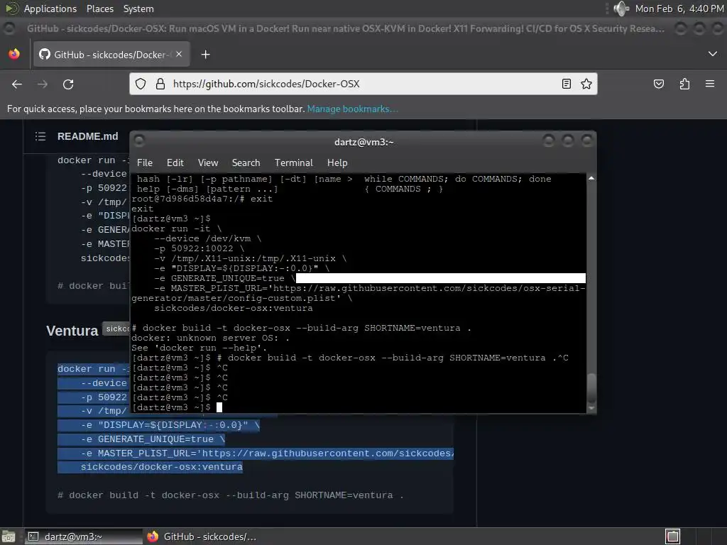Screen dimensions: 727x545
Task: Click the terminal window menu button
Action: click(139, 141)
